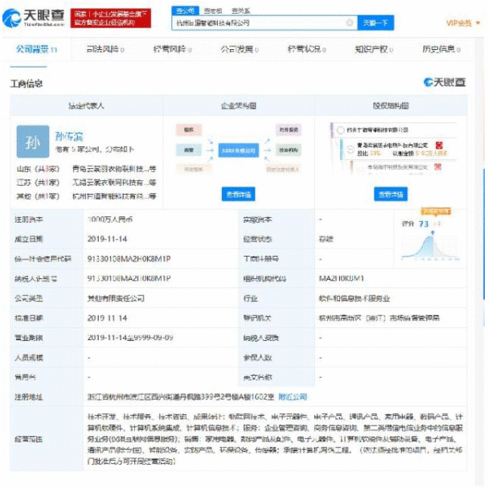Click the 对外投资 node in structure chart
Image resolution: width=488 pixels, height=489 pixels.
coord(289,129)
